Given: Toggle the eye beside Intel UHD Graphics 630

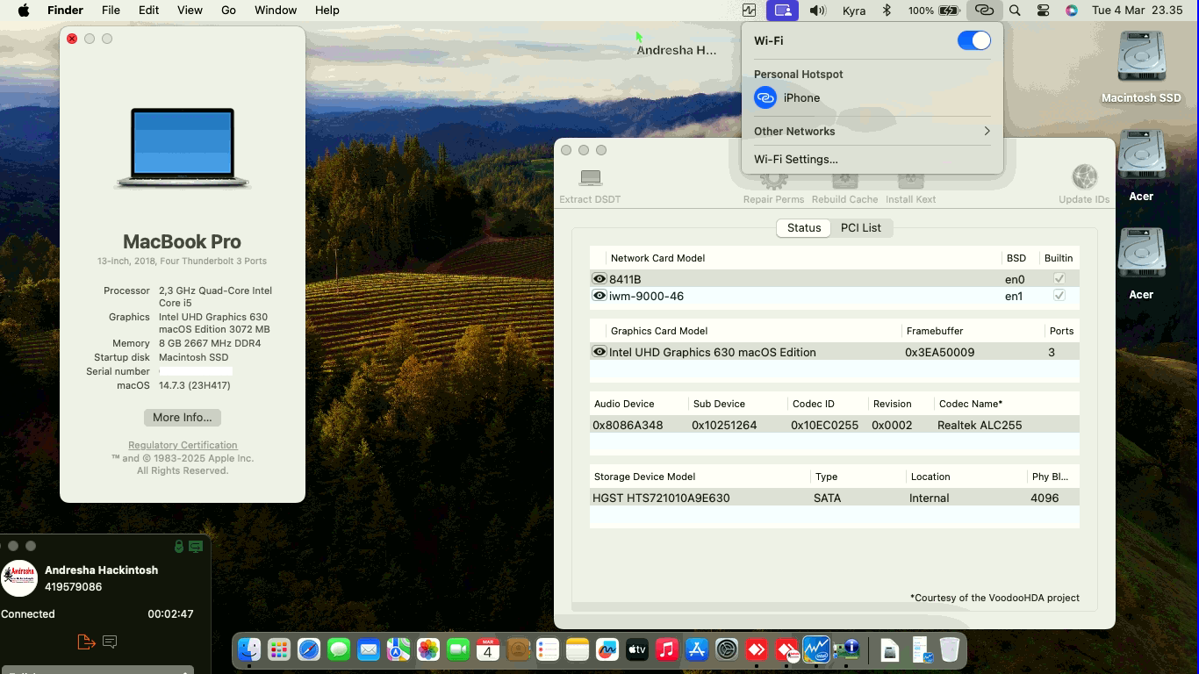Looking at the screenshot, I should coord(599,351).
